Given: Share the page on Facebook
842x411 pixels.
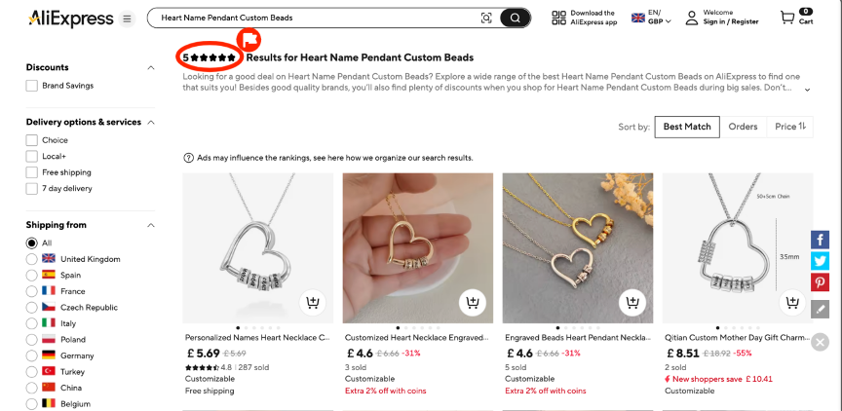Looking at the screenshot, I should tap(821, 240).
